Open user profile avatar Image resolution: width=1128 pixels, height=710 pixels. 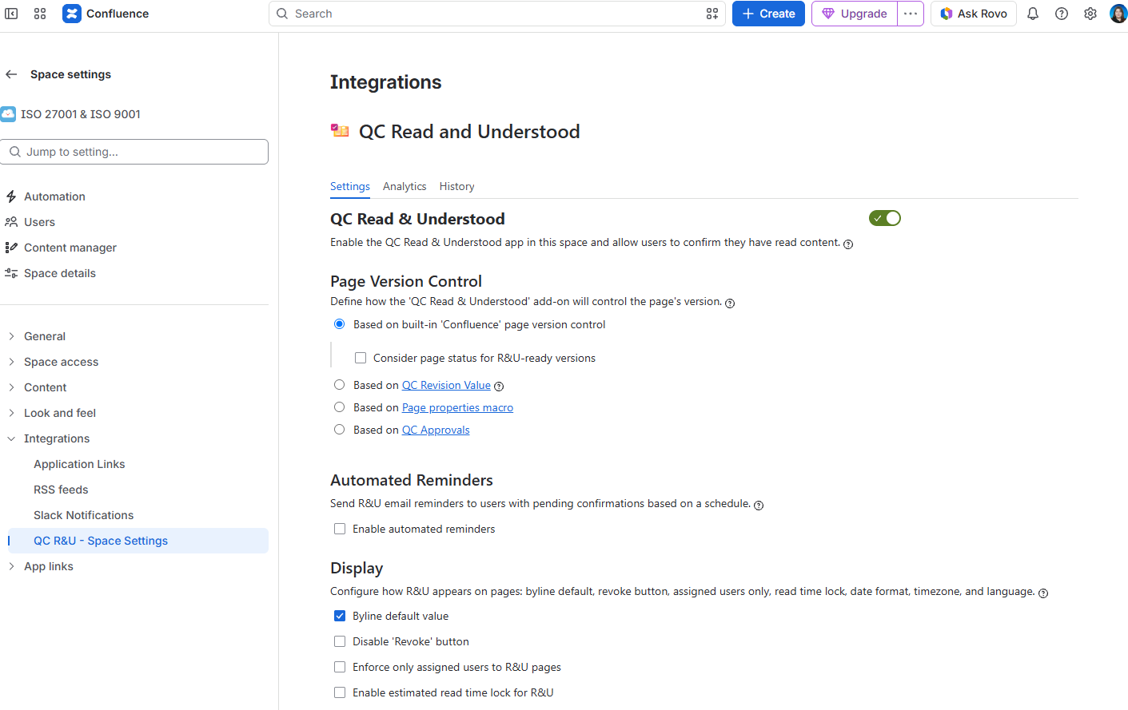[x=1118, y=14]
